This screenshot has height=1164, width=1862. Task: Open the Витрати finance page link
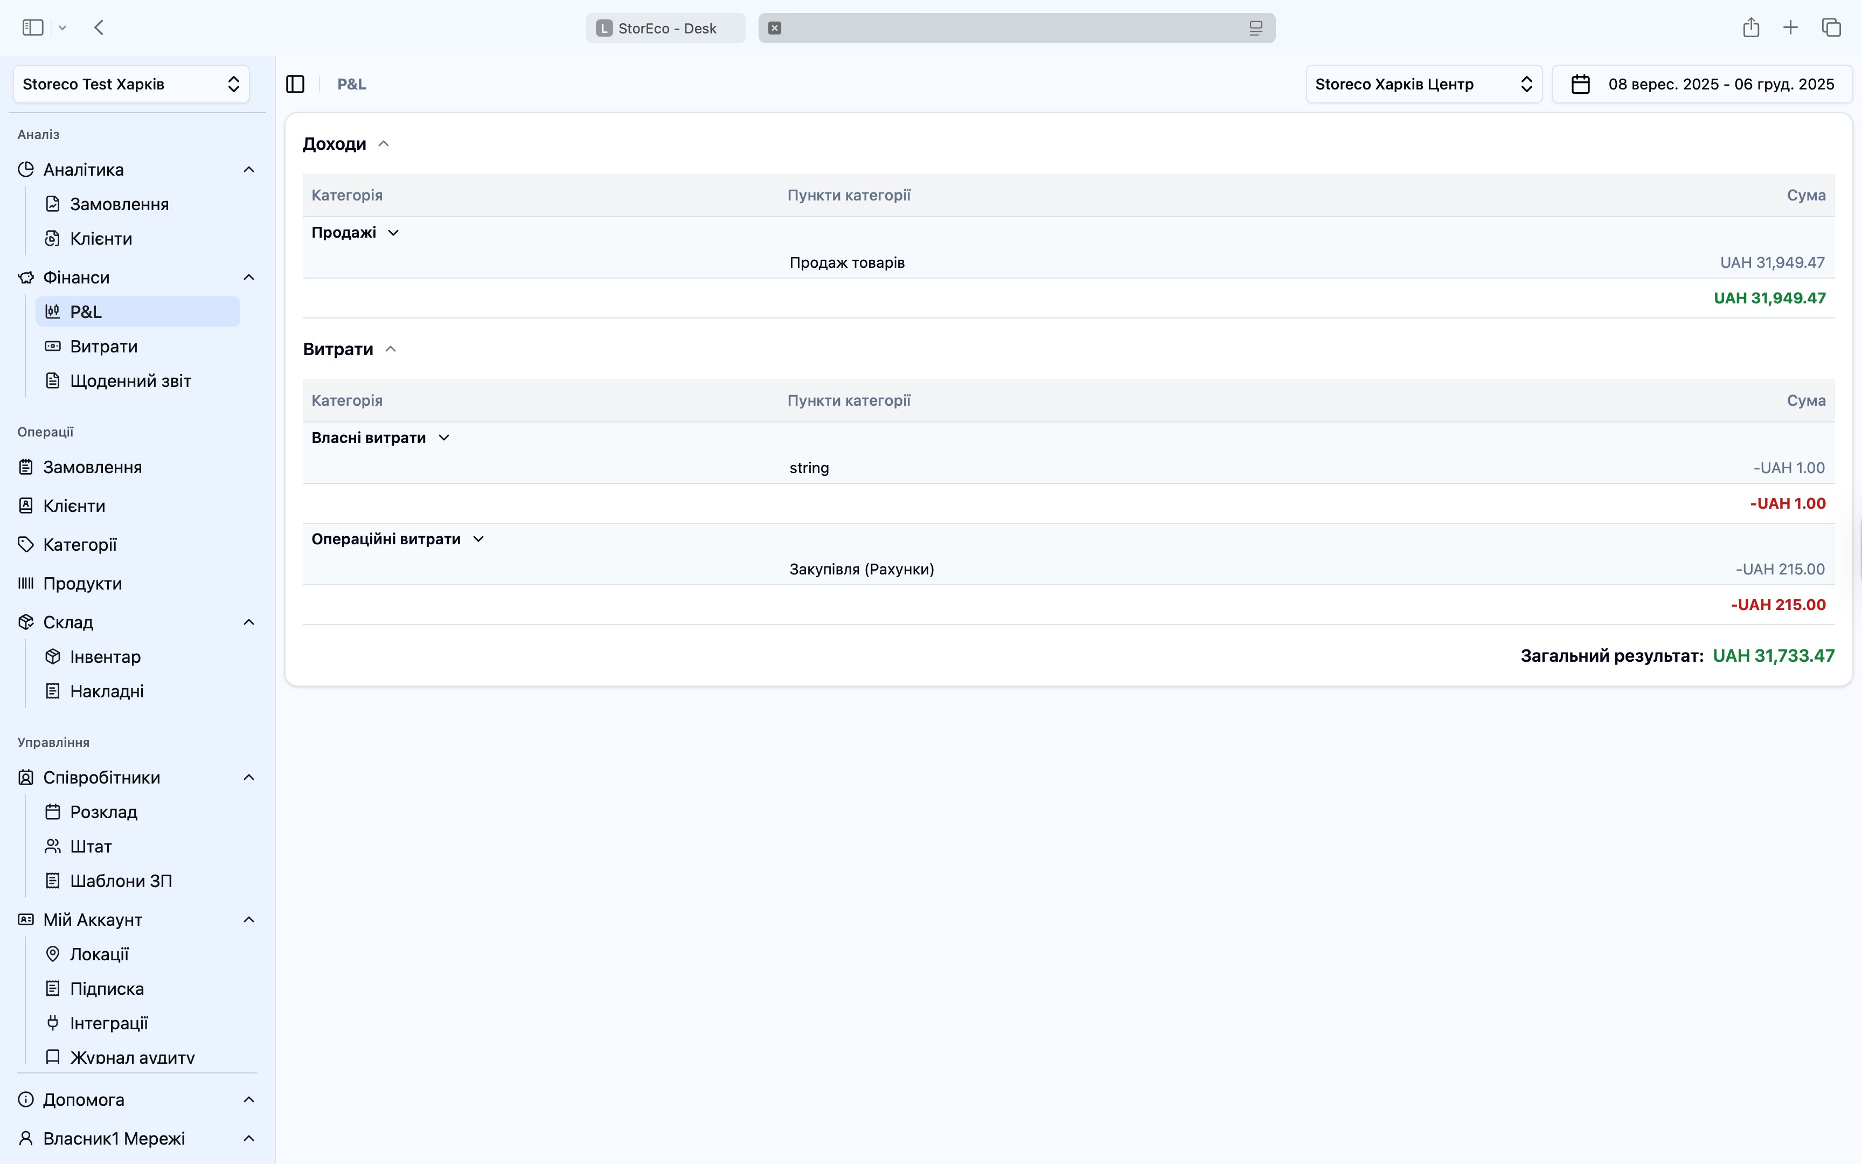103,347
